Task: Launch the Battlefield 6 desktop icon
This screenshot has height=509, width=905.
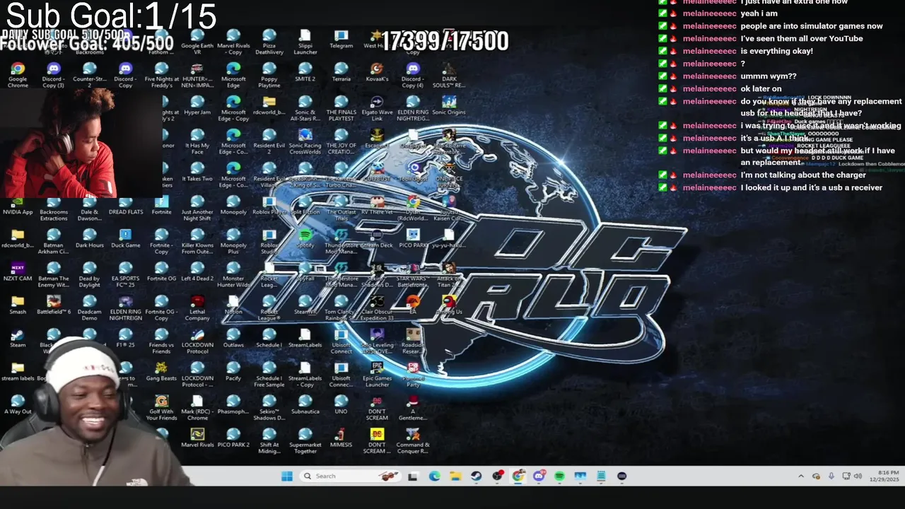Action: point(54,305)
